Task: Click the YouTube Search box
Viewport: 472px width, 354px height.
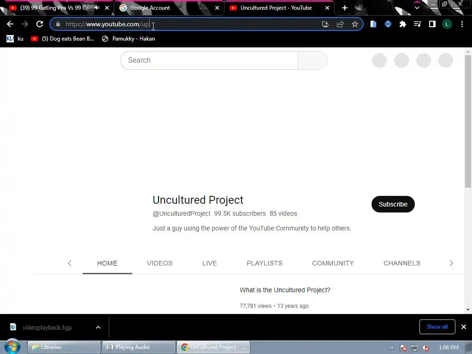Action: (x=209, y=60)
